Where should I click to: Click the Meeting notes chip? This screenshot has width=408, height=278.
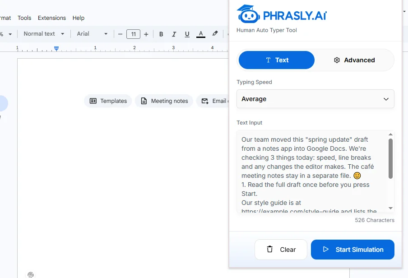coord(164,101)
